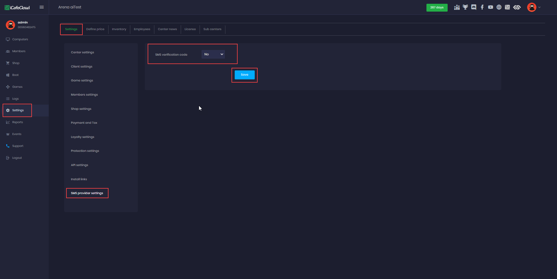The width and height of the screenshot is (557, 279).
Task: Open SMS verification code dropdown
Action: tap(213, 54)
